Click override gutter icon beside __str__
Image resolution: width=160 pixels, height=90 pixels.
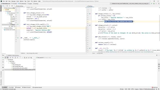point(90,48)
